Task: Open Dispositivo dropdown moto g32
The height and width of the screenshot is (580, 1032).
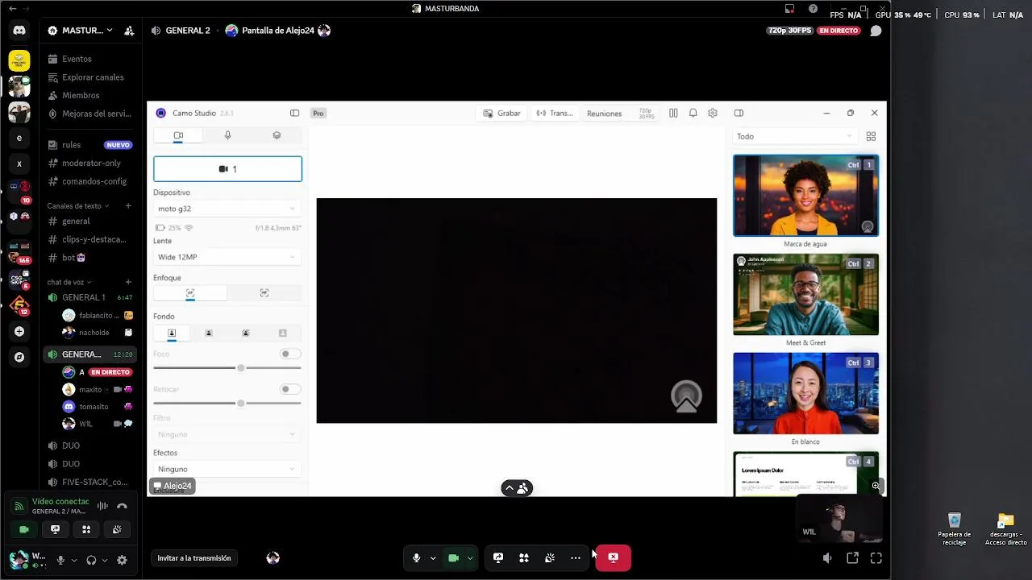Action: [x=227, y=209]
